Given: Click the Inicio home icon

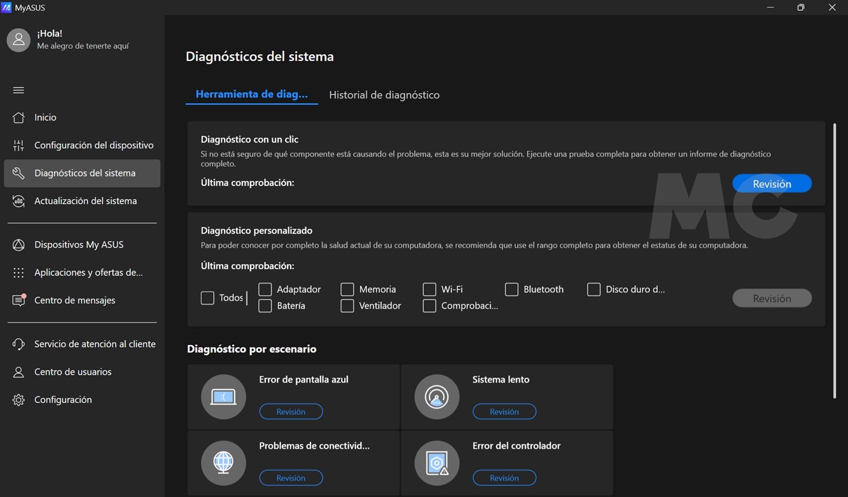Looking at the screenshot, I should click(18, 118).
